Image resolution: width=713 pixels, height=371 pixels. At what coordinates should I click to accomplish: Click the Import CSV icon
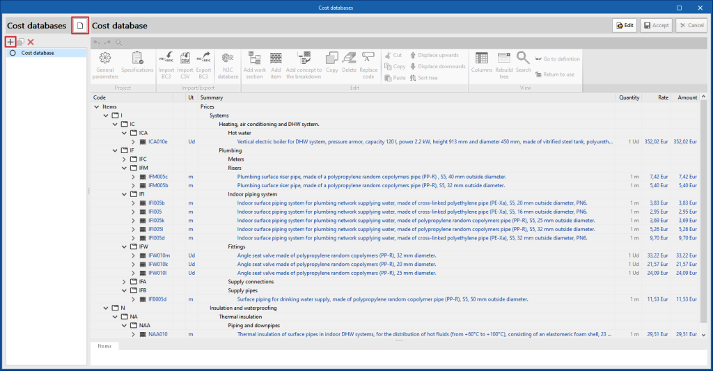pos(185,59)
